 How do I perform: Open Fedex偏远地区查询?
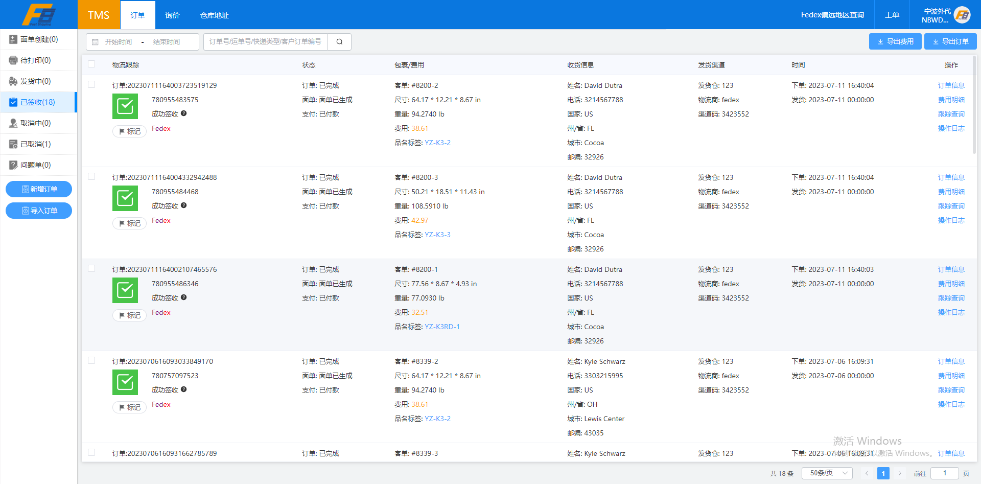tap(832, 15)
